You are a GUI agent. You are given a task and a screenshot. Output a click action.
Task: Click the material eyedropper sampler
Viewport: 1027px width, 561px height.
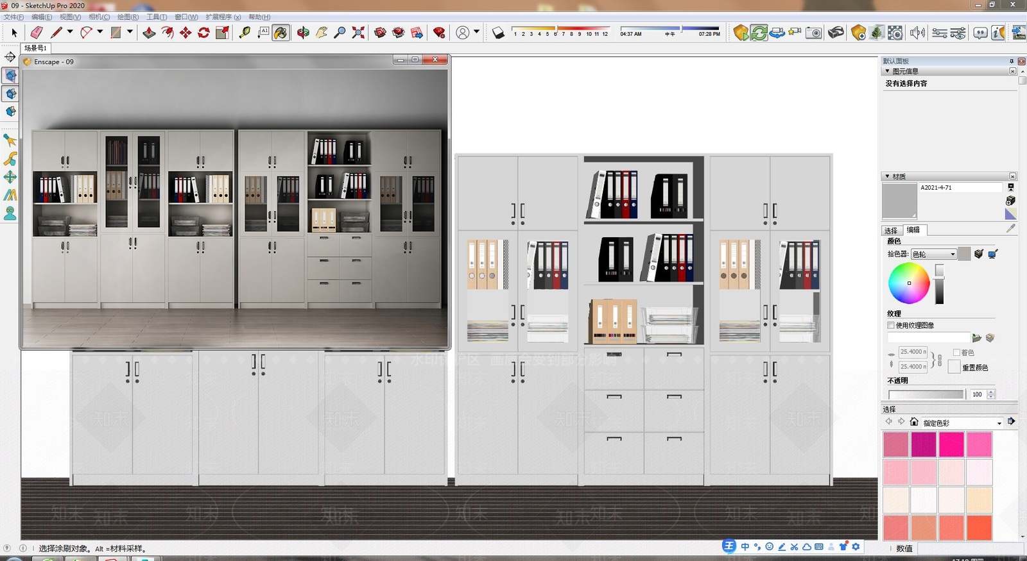coord(1011,228)
